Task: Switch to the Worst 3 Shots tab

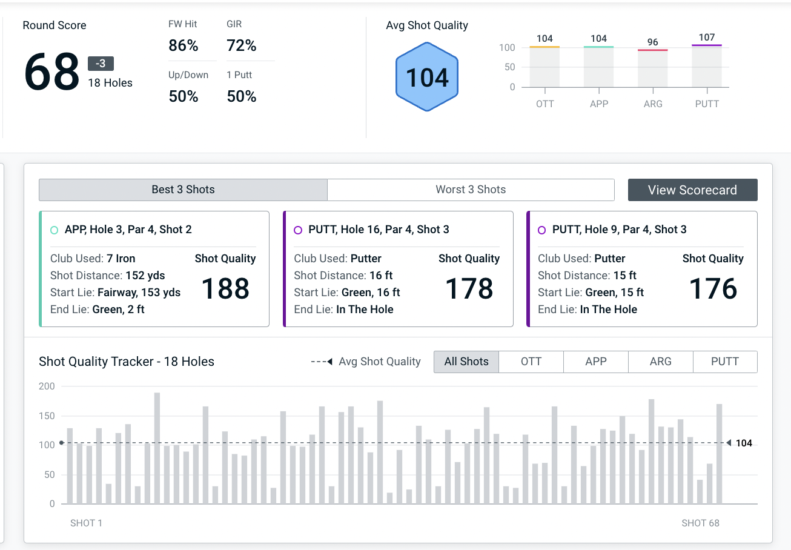Action: [x=471, y=190]
